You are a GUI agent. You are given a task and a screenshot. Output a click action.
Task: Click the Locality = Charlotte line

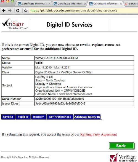(x=48, y=84)
